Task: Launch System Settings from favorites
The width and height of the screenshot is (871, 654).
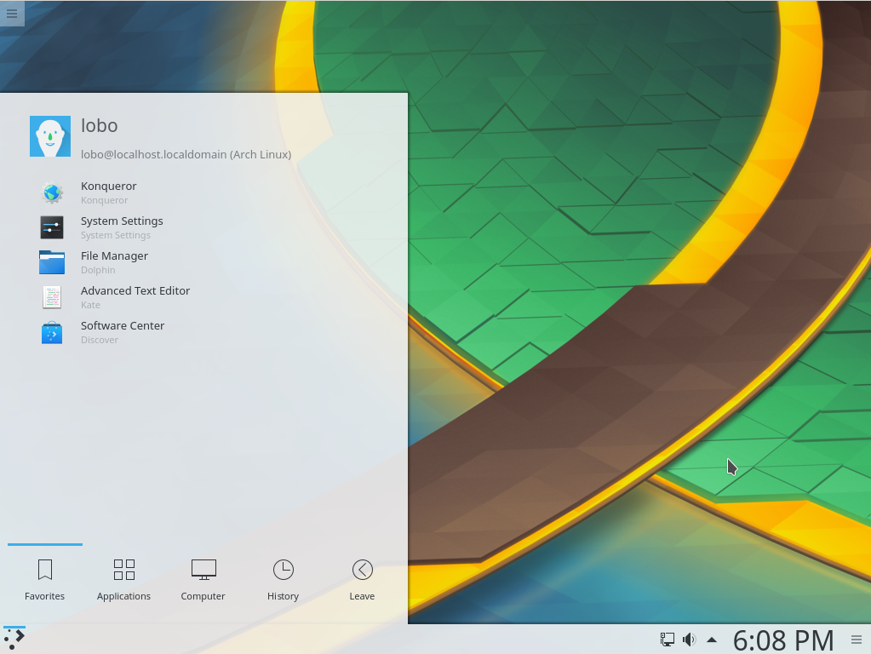Action: pos(119,227)
